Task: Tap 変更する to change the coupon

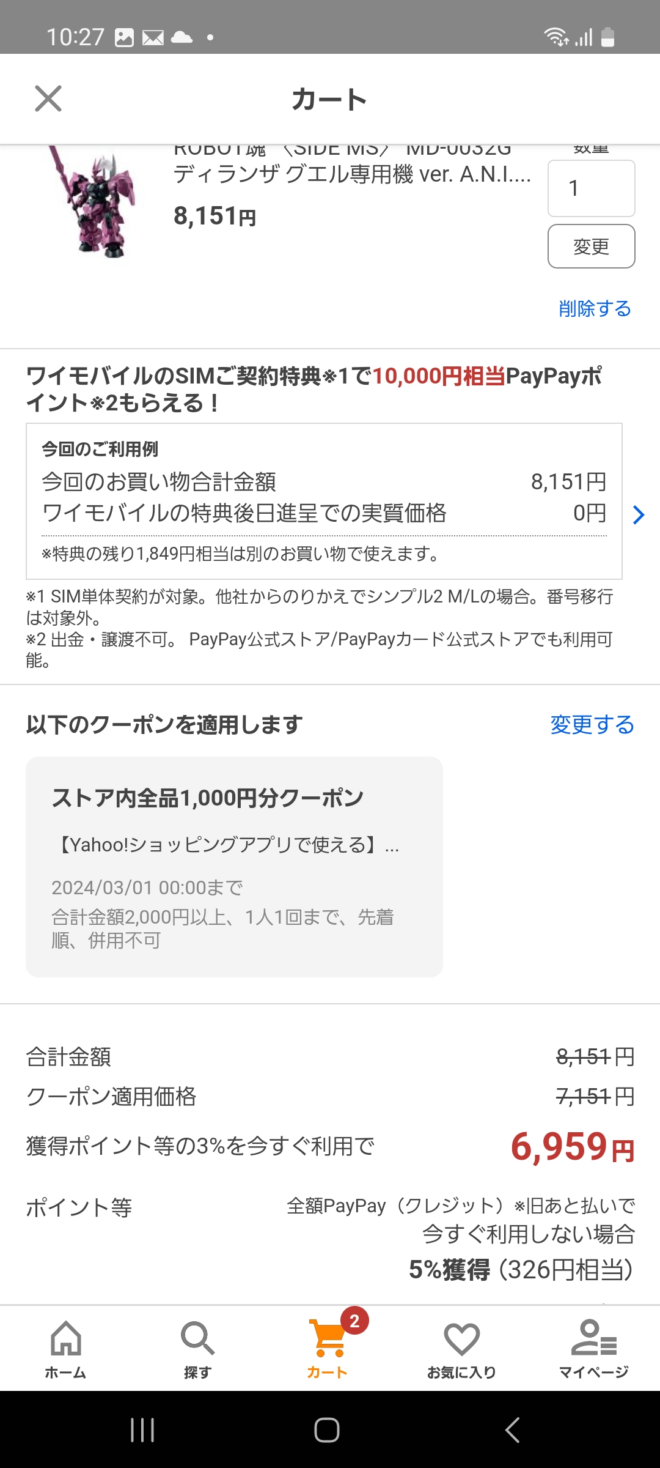Action: (592, 725)
